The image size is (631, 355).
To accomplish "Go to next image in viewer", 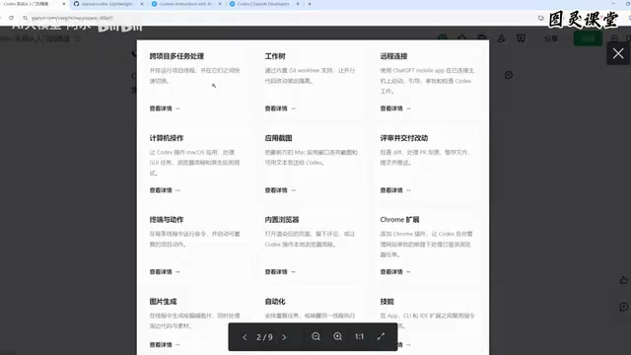I will pyautogui.click(x=284, y=337).
